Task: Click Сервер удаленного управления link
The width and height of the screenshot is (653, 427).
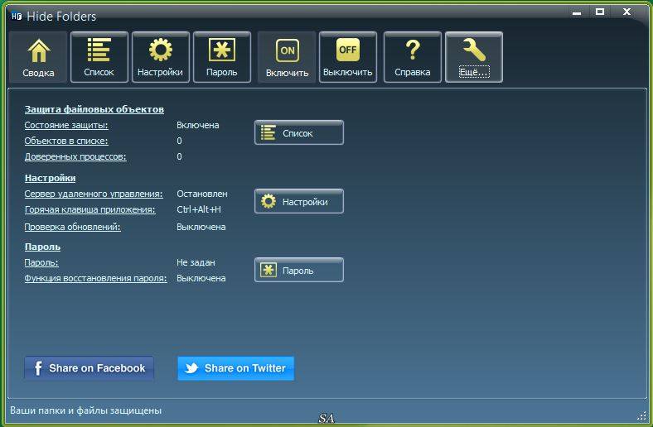Action: coord(94,194)
